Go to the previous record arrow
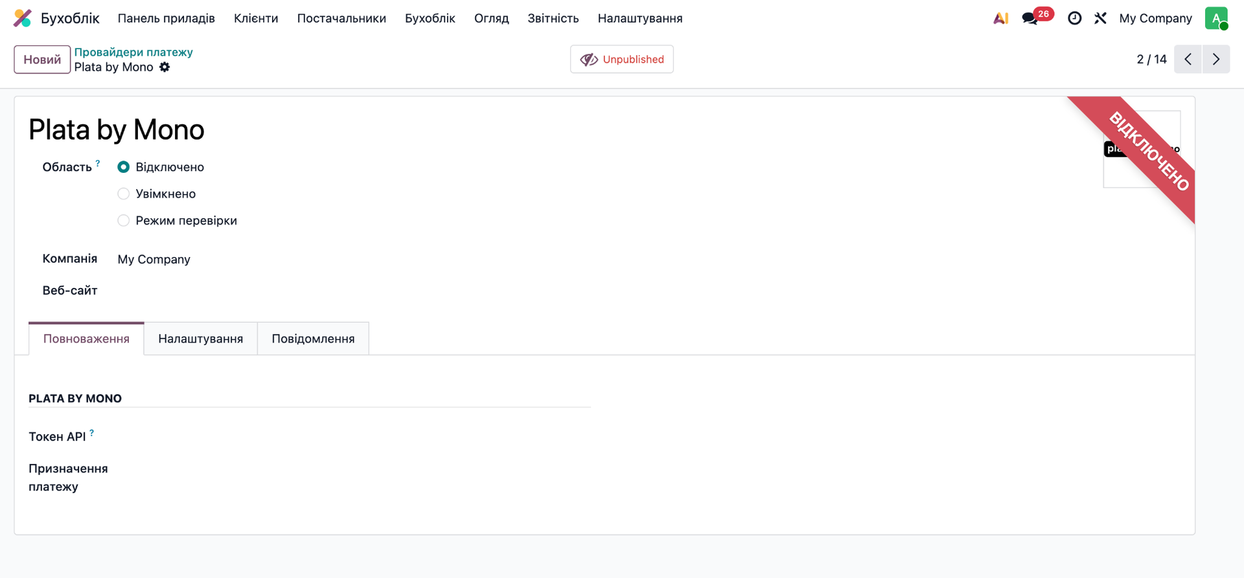Image resolution: width=1244 pixels, height=578 pixels. point(1188,60)
